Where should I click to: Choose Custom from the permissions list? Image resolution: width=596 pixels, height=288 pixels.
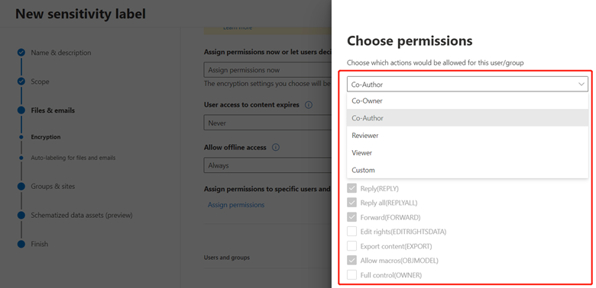click(468, 170)
